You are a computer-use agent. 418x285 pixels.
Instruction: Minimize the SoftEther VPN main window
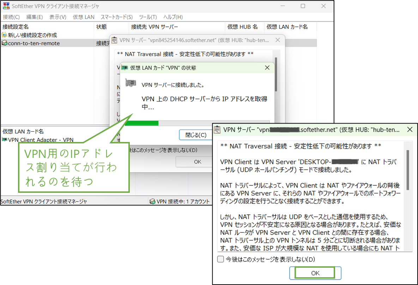(283, 6)
